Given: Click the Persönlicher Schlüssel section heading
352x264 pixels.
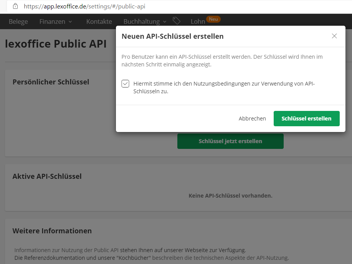Looking at the screenshot, I should tap(51, 82).
